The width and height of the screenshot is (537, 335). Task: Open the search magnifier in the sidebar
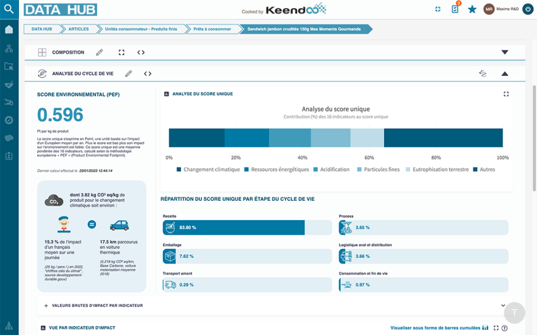[x=9, y=9]
